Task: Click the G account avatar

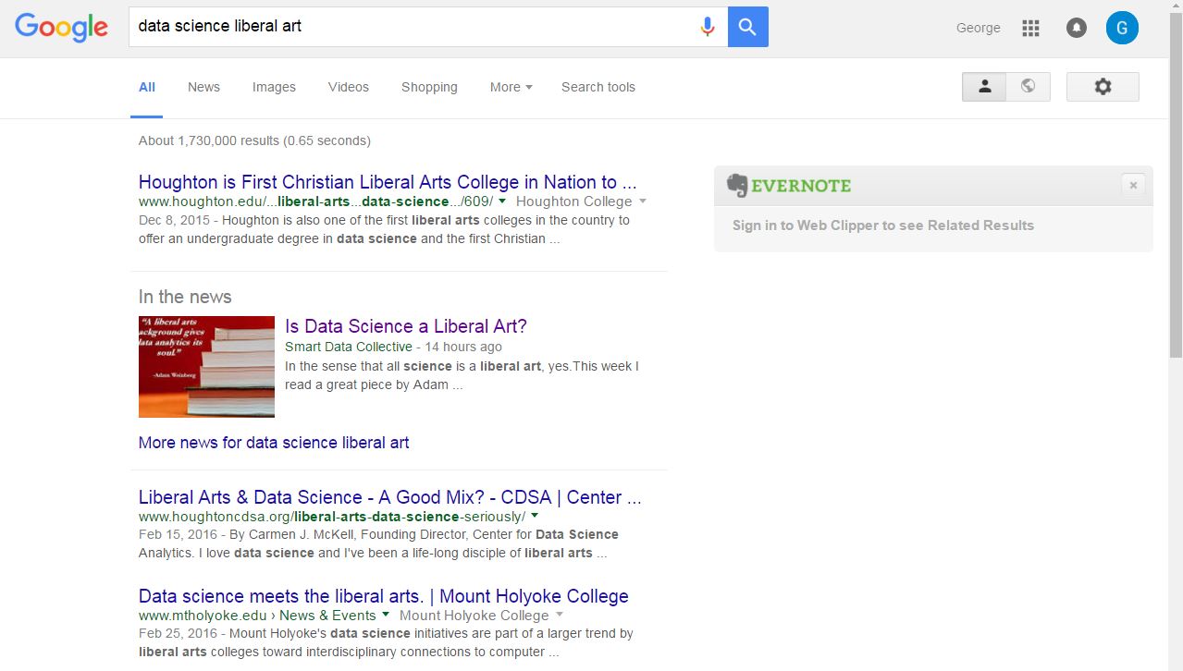Action: tap(1122, 28)
